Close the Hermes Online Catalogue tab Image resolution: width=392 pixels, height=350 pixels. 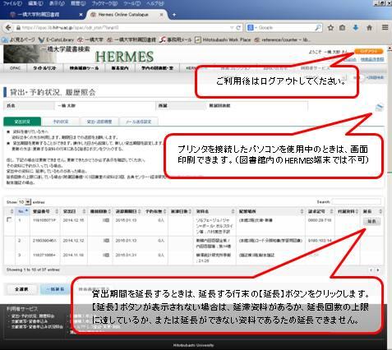point(162,14)
